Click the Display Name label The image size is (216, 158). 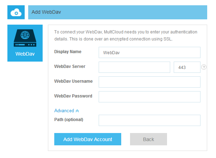pos(68,52)
